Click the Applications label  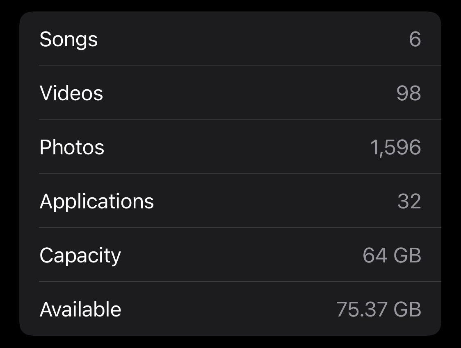click(96, 201)
